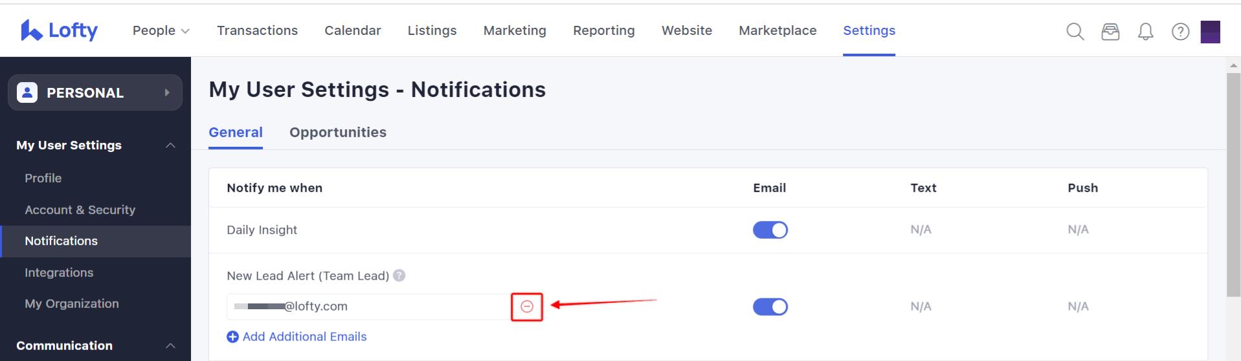Viewport: 1241px width, 361px height.
Task: Open the inbox tray icon
Action: pos(1110,31)
